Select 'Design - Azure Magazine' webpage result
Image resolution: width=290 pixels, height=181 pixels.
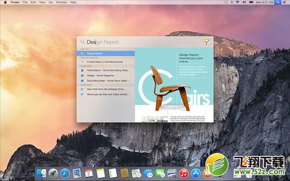coord(105,76)
